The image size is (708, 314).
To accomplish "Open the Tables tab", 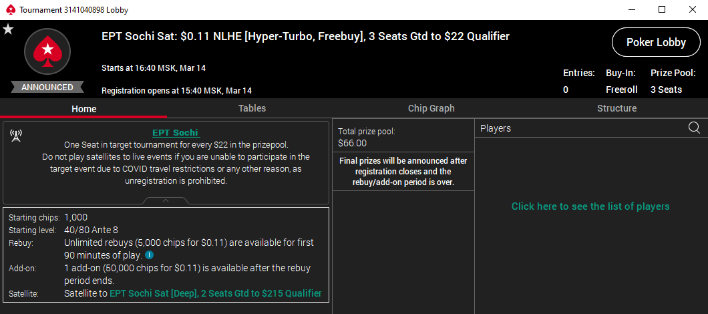I will click(252, 108).
